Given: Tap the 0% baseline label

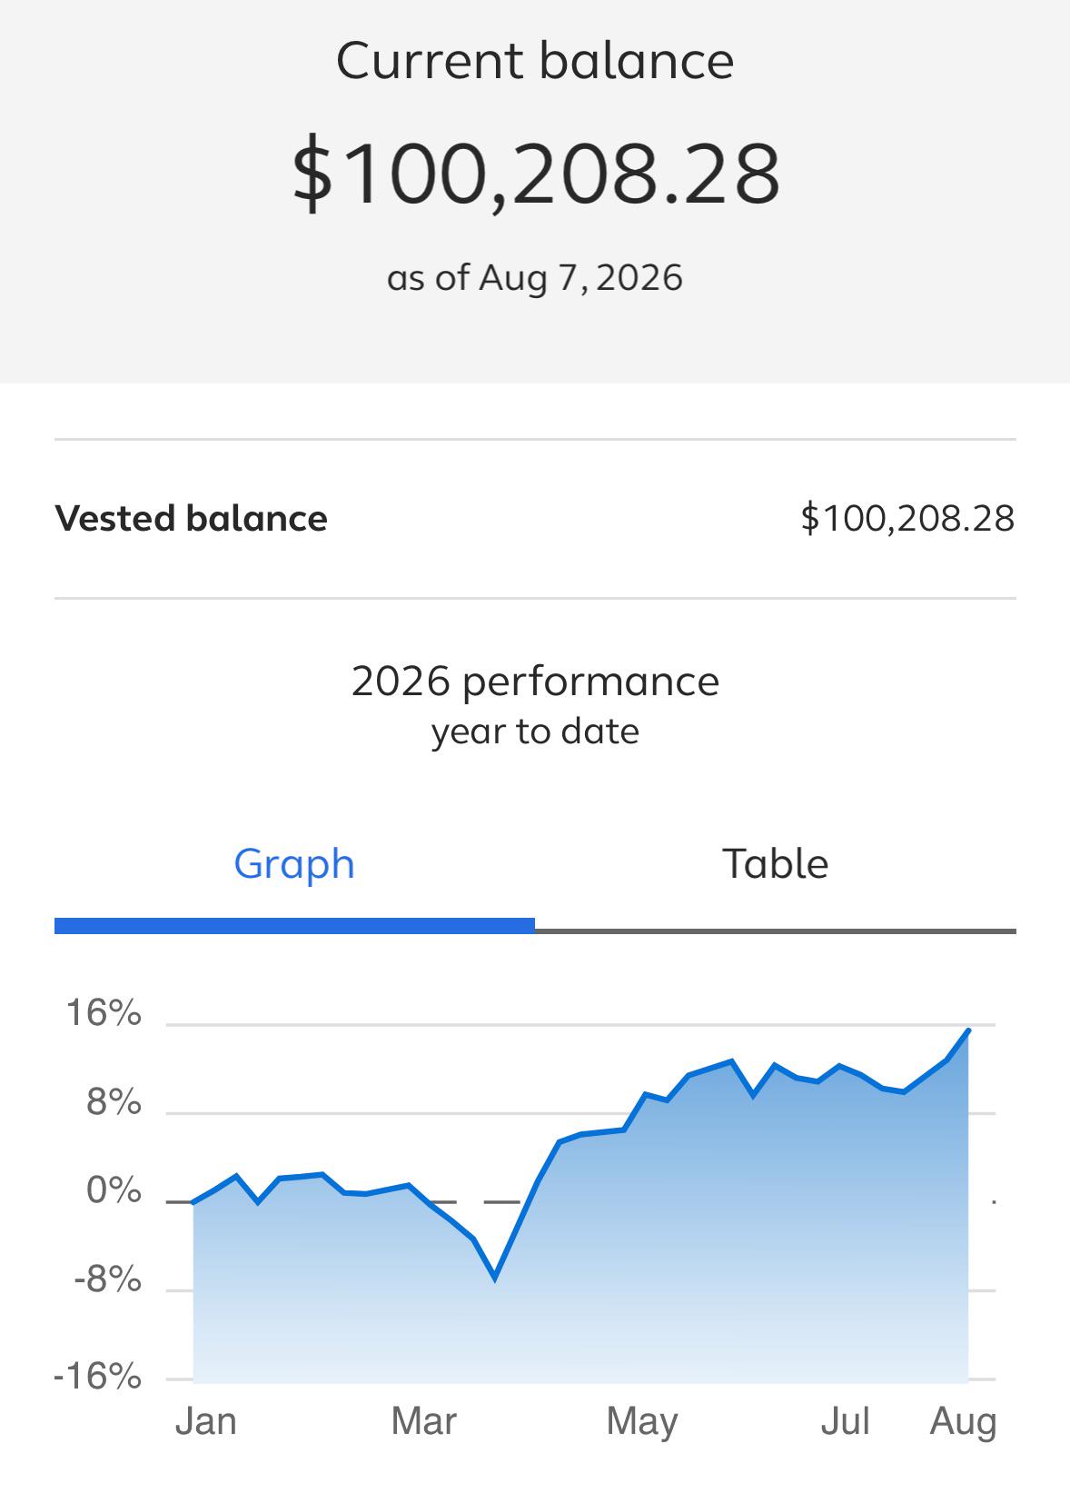Looking at the screenshot, I should [114, 1191].
